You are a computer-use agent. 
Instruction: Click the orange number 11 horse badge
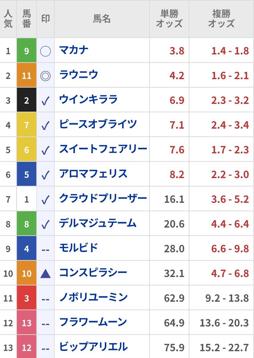[x=27, y=76]
